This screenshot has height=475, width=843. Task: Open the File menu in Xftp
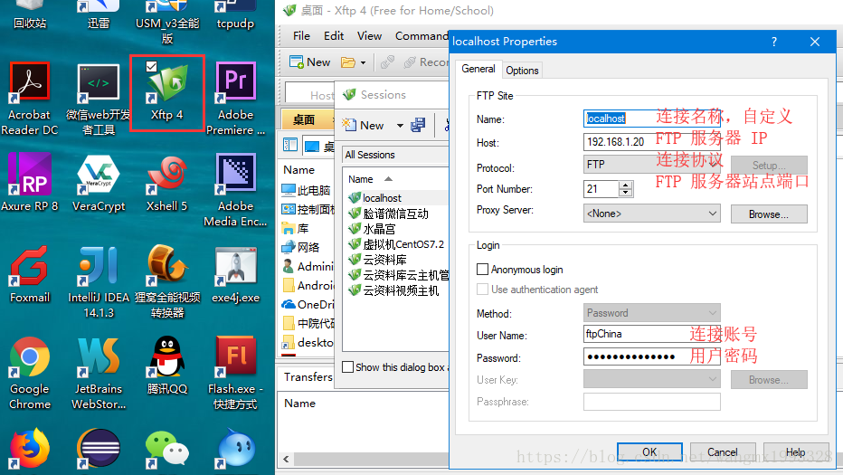pyautogui.click(x=301, y=36)
